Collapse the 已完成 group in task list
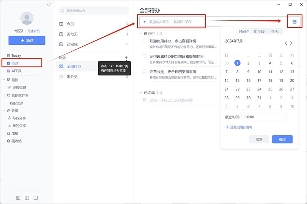 coord(141,93)
